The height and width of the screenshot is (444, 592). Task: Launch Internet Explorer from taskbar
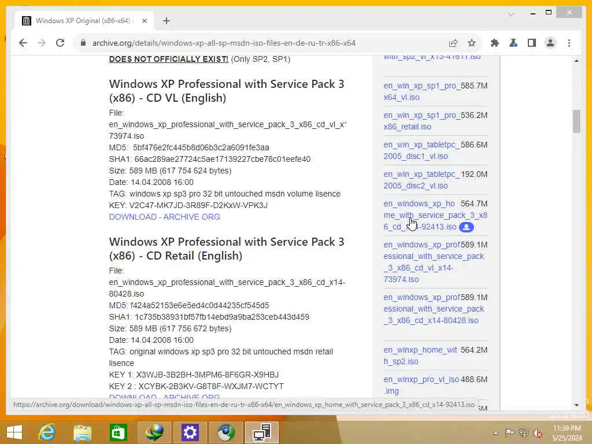pos(47,432)
